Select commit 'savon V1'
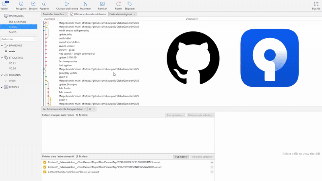322x181 pixels. click(63, 77)
